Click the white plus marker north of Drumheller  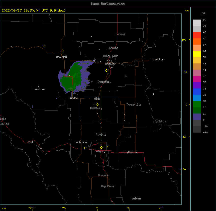(153, 94)
